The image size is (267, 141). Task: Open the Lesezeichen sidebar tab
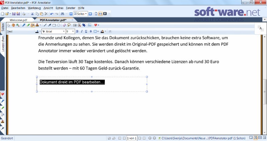(3, 44)
